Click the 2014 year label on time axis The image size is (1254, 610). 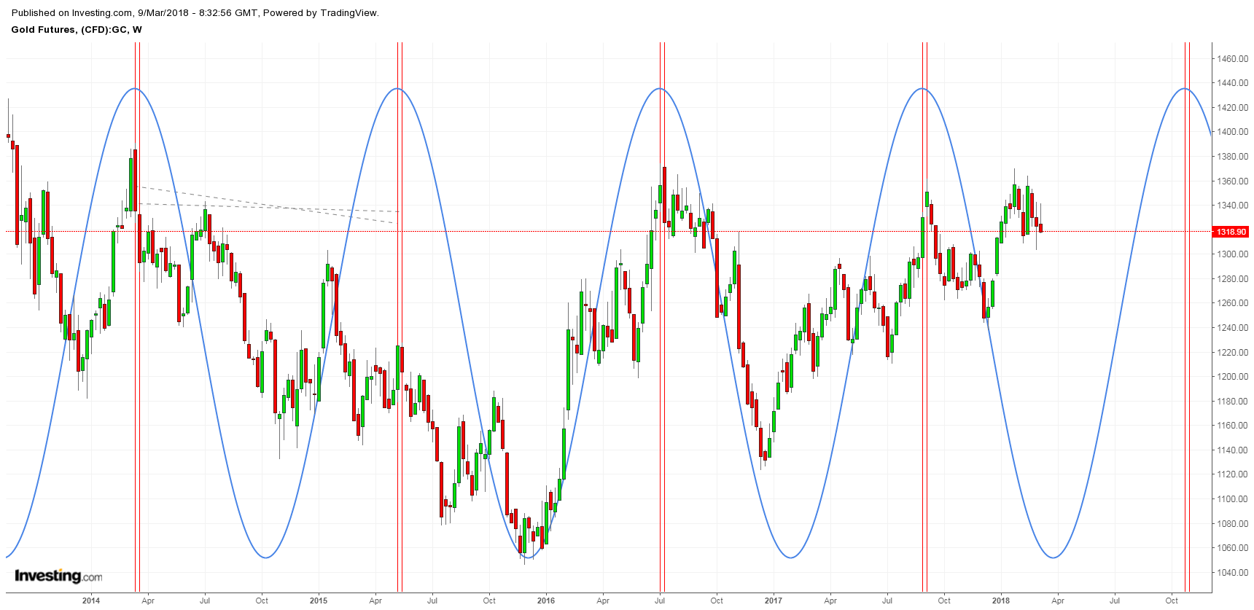point(91,601)
